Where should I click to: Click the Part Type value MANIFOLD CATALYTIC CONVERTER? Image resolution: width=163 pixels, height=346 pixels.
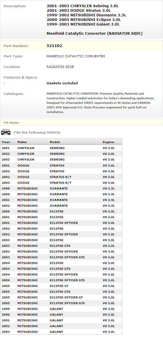(76, 56)
